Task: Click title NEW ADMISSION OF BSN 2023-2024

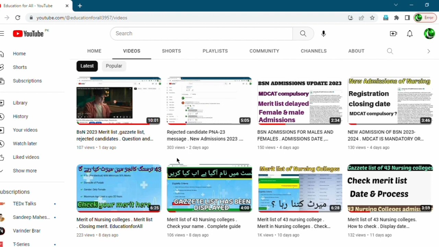Action: [385, 136]
